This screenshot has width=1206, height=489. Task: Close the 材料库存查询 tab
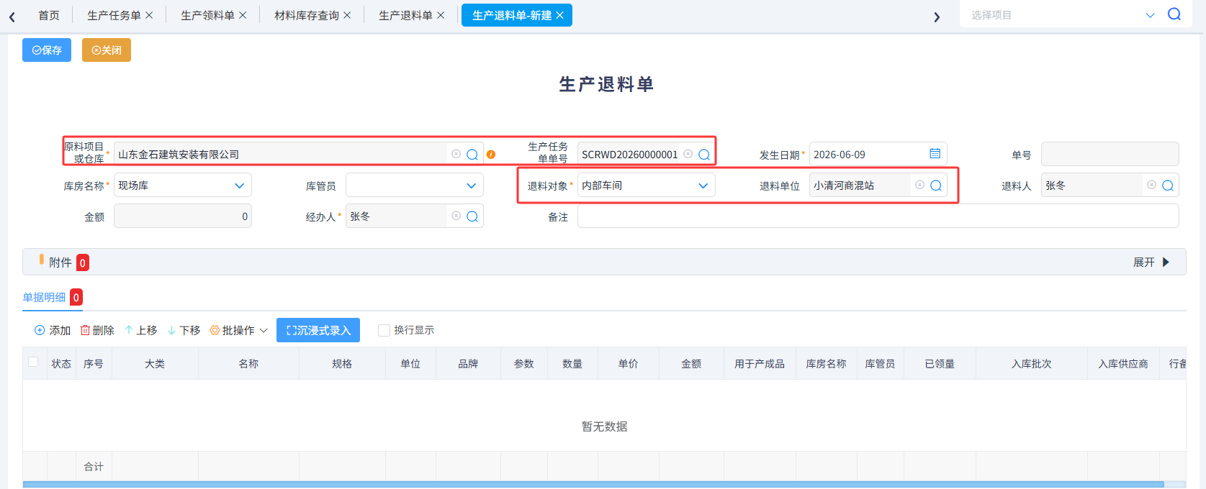click(347, 15)
